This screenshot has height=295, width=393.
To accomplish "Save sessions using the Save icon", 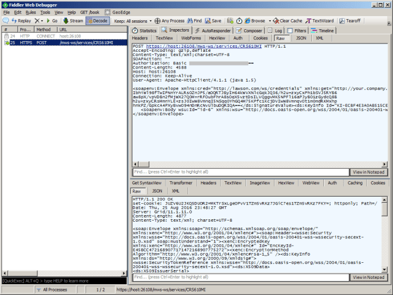I will 213,20.
